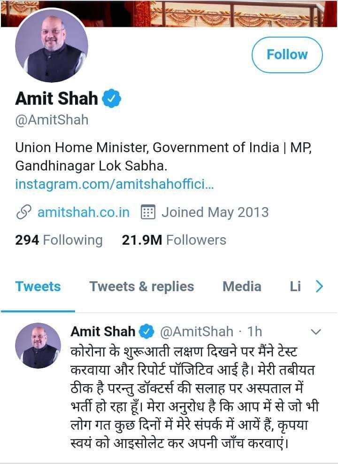Click the calendar icon near Joined date
The image size is (338, 464).
coord(147,212)
